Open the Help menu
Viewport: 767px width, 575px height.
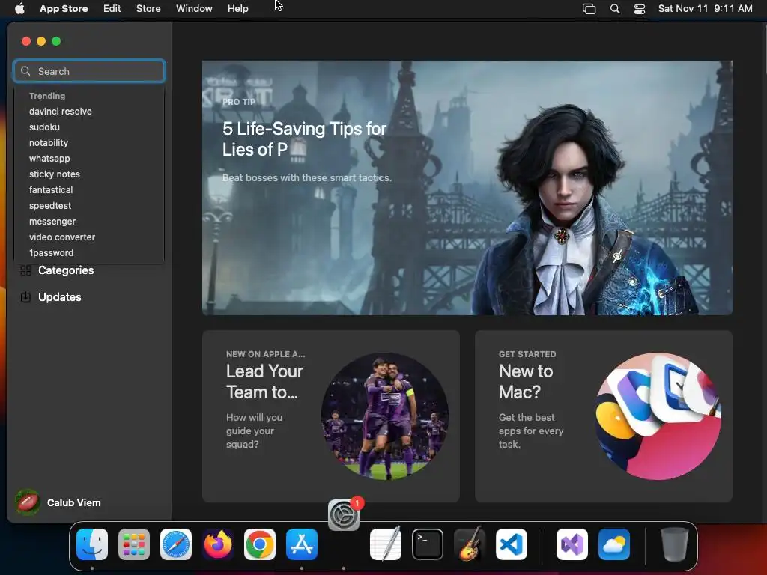tap(237, 8)
